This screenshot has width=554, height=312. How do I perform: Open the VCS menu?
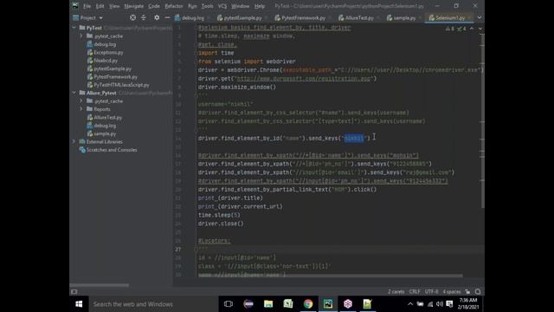pyautogui.click(x=222, y=6)
